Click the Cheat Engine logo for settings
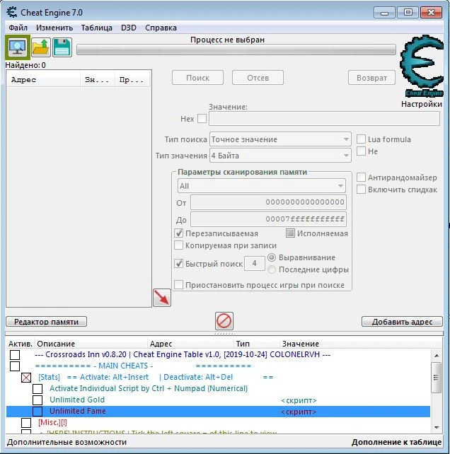Image resolution: width=450 pixels, height=454 pixels. click(422, 66)
